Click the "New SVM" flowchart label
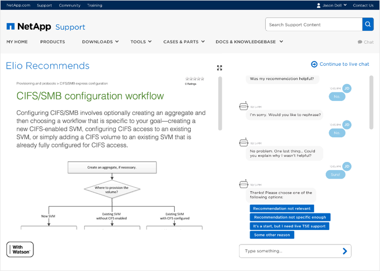 click(x=48, y=216)
